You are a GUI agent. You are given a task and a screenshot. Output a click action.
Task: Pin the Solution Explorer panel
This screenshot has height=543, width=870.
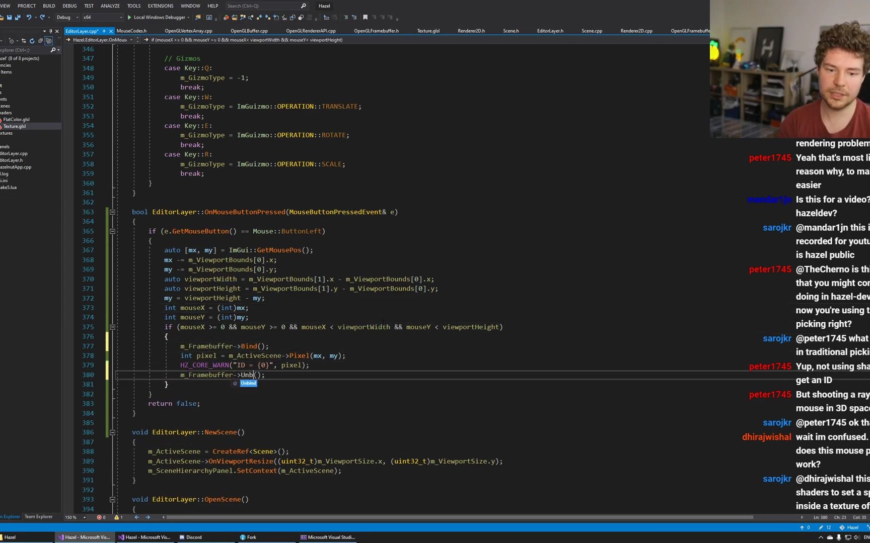coord(50,31)
